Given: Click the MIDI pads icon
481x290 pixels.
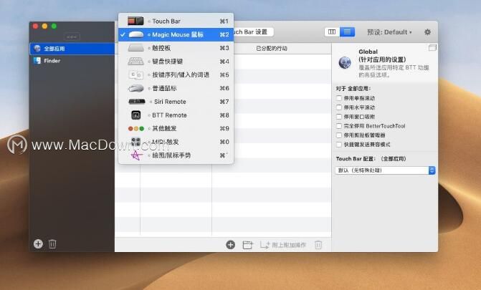Looking at the screenshot, I should point(135,142).
